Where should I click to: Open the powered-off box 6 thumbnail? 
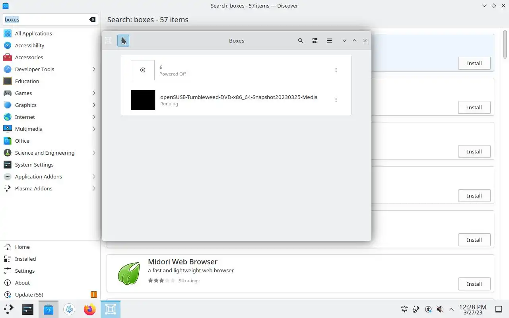143,70
